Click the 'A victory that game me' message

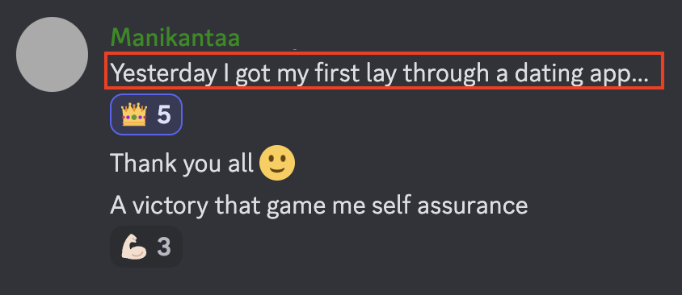pyautogui.click(x=319, y=206)
